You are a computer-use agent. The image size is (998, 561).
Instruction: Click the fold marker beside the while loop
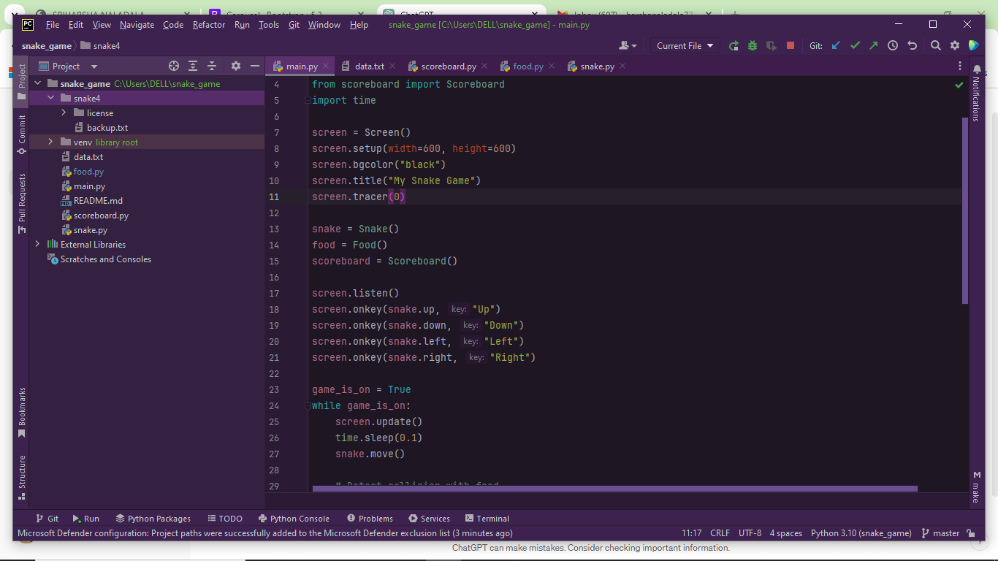[x=308, y=405]
